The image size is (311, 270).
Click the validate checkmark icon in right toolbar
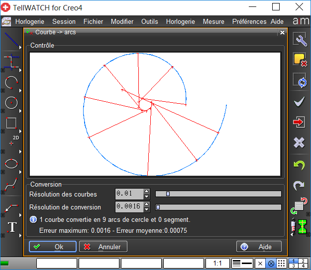click(x=299, y=102)
